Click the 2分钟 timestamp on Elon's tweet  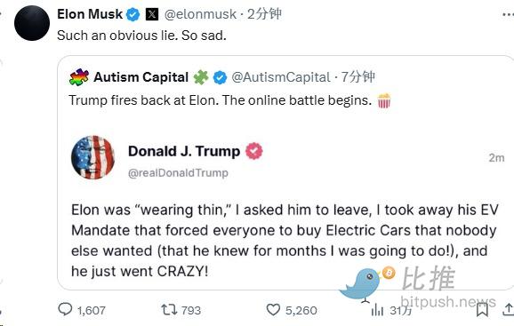[264, 14]
